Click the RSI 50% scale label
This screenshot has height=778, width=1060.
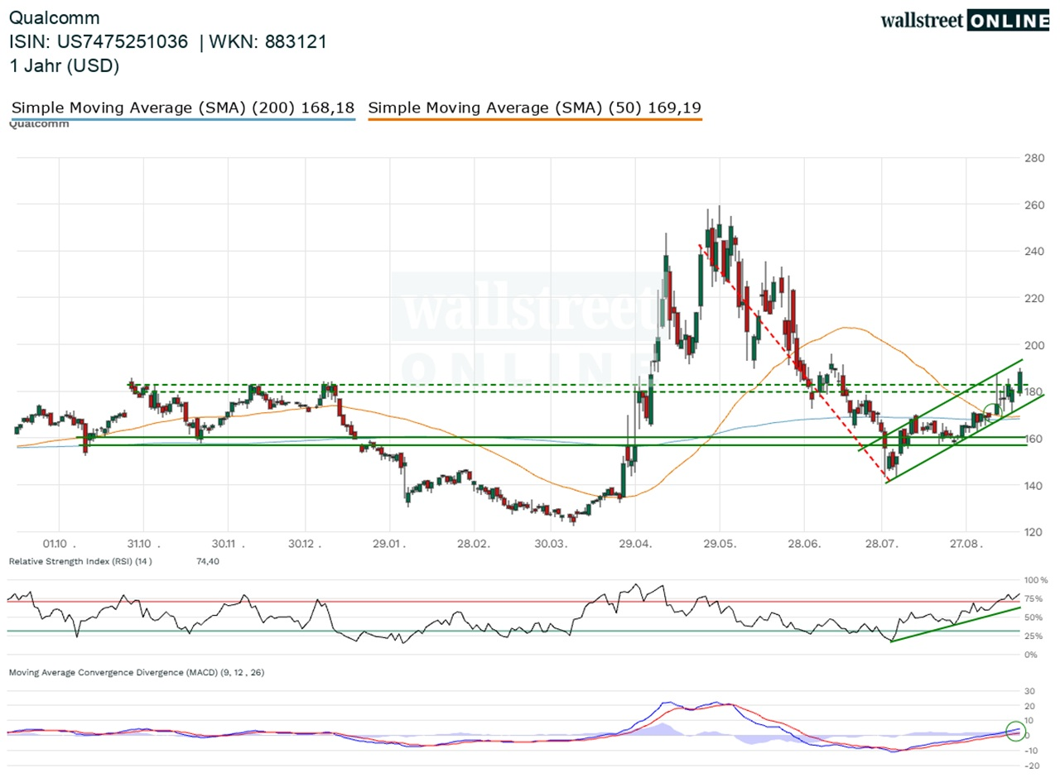(x=1033, y=617)
